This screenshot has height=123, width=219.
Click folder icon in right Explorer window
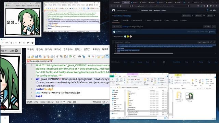(x=179, y=96)
